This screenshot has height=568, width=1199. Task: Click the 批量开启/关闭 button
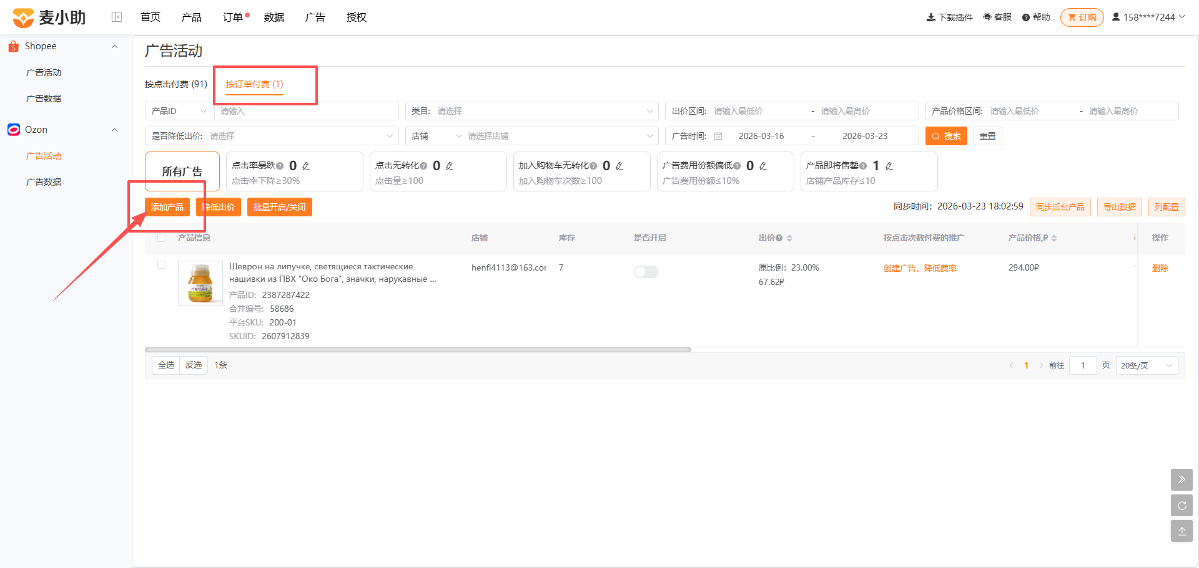click(x=280, y=207)
